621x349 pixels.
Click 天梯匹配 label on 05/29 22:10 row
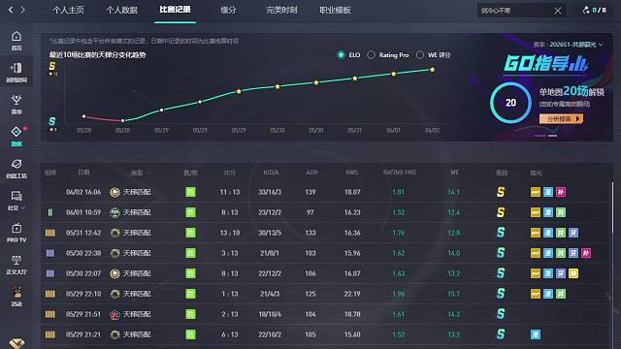click(137, 294)
